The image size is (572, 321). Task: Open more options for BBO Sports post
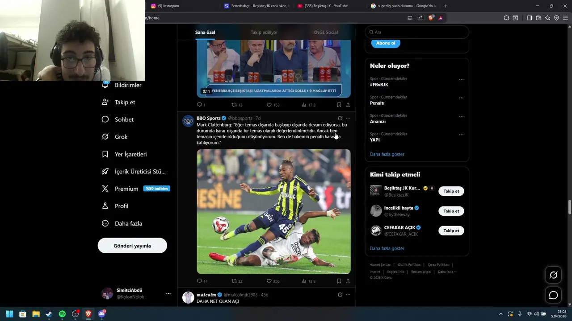348,118
